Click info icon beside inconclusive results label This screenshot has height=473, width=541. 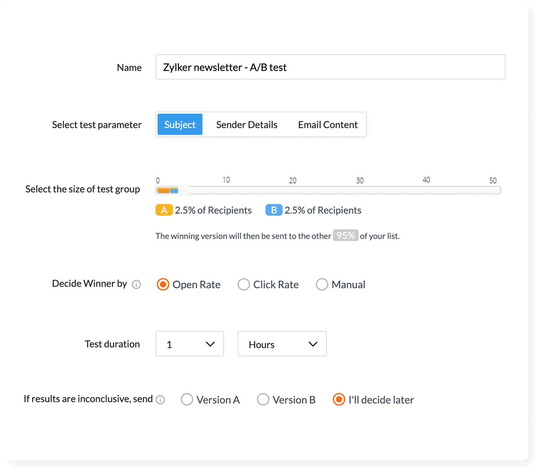tap(160, 400)
